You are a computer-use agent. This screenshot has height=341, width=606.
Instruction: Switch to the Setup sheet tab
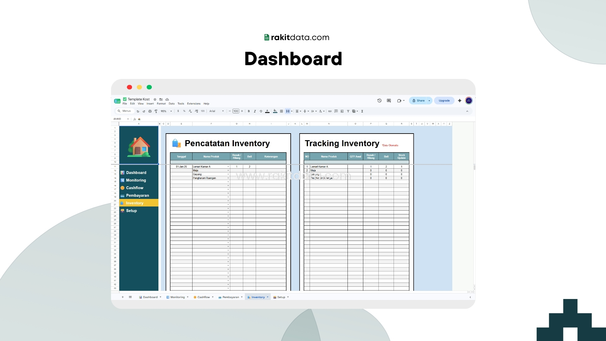coord(281,297)
